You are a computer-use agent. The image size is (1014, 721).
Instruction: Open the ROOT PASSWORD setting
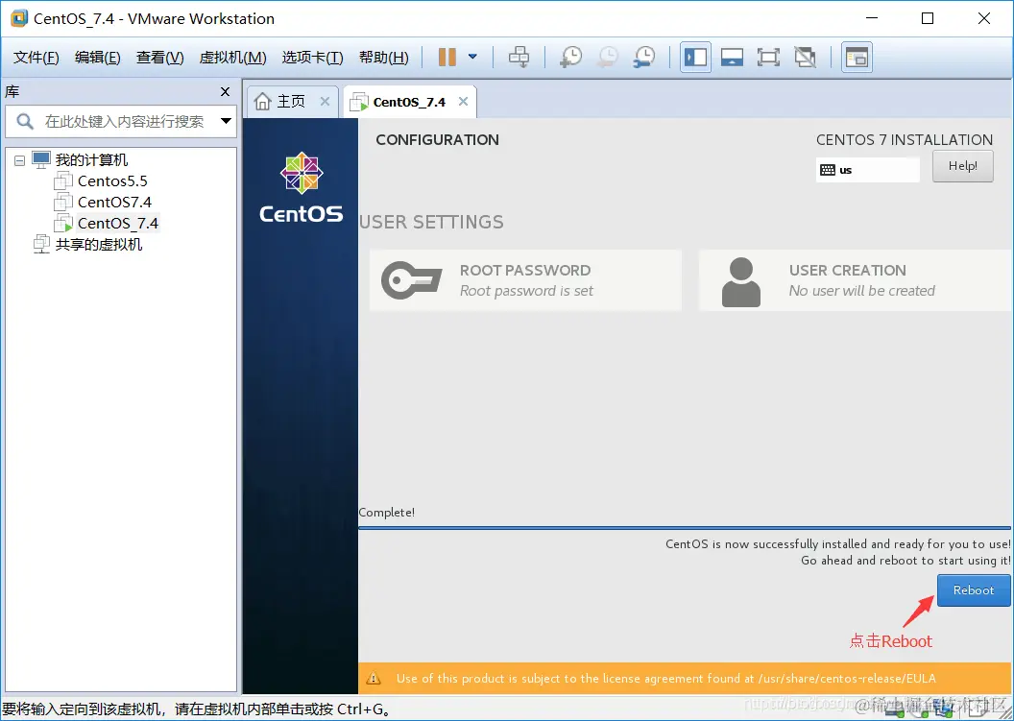[526, 280]
